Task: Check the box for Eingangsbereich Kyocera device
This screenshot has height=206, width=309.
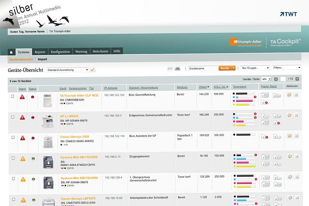Action: pyautogui.click(x=13, y=158)
